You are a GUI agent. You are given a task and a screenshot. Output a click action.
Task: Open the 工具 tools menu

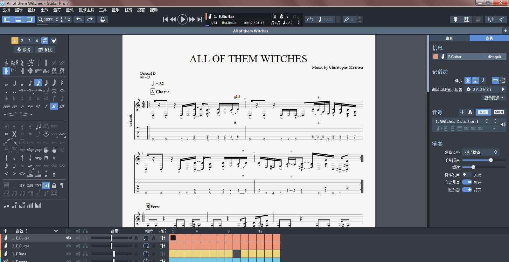[x=103, y=10]
